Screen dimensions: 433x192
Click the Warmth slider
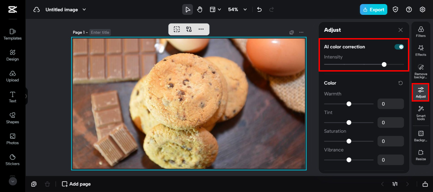(349, 104)
